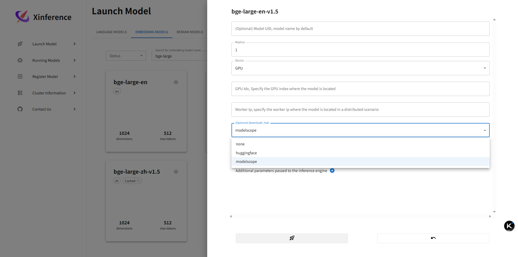The width and height of the screenshot is (518, 257).
Task: Click the Launch Model page heading
Action: point(121,11)
